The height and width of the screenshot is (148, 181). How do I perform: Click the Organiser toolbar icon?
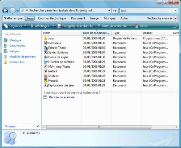pos(6,26)
